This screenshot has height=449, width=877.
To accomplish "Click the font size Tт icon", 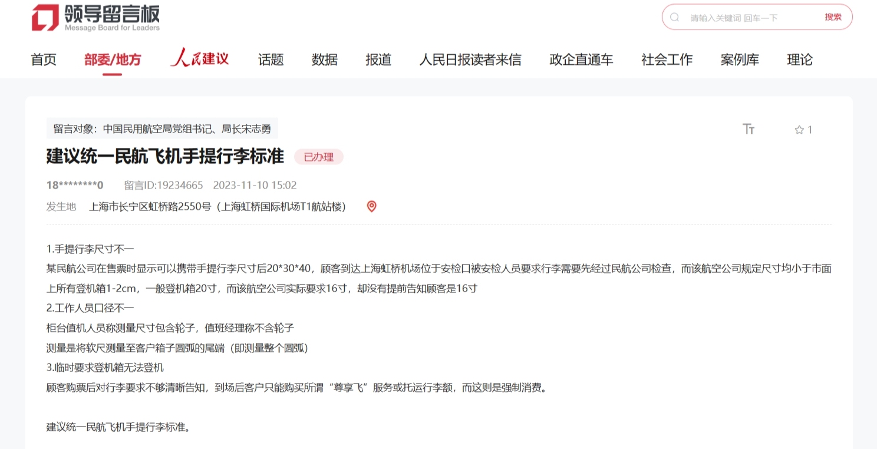I will (749, 129).
